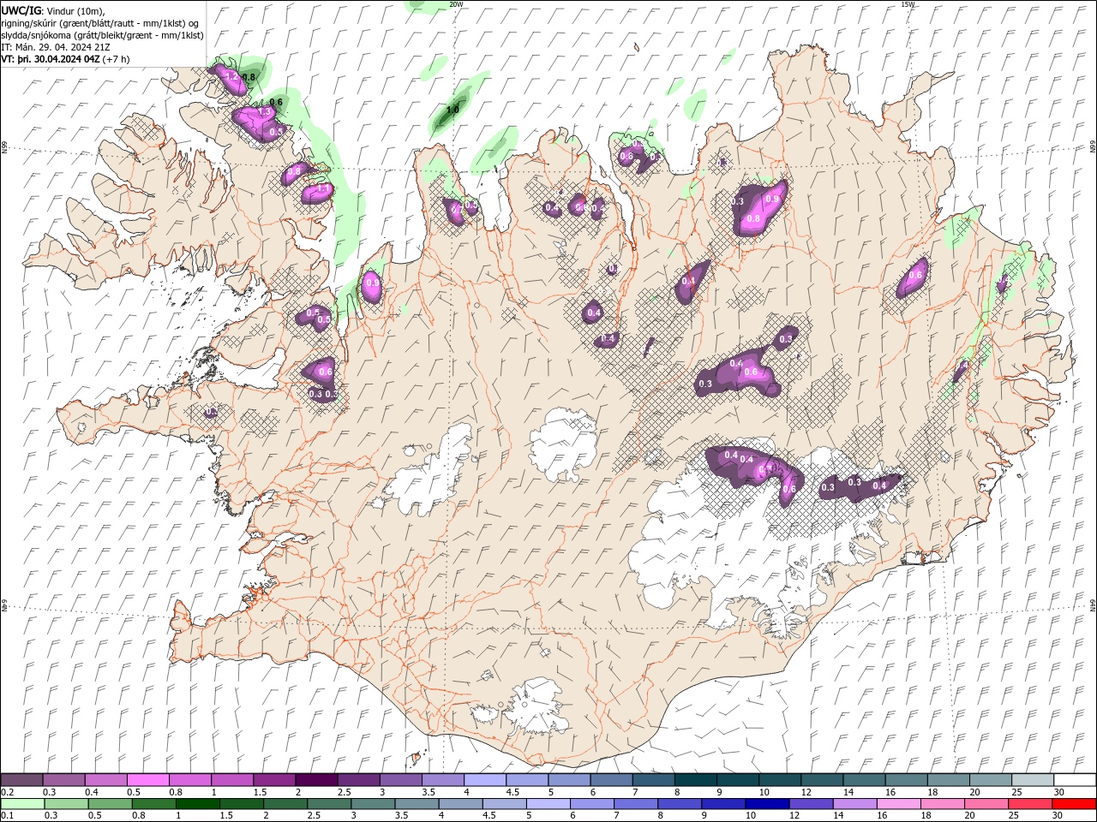Click the title line "UWC/IG: Vindur (10m),"
Screen dimensions: 1097x822
[x=52, y=10]
